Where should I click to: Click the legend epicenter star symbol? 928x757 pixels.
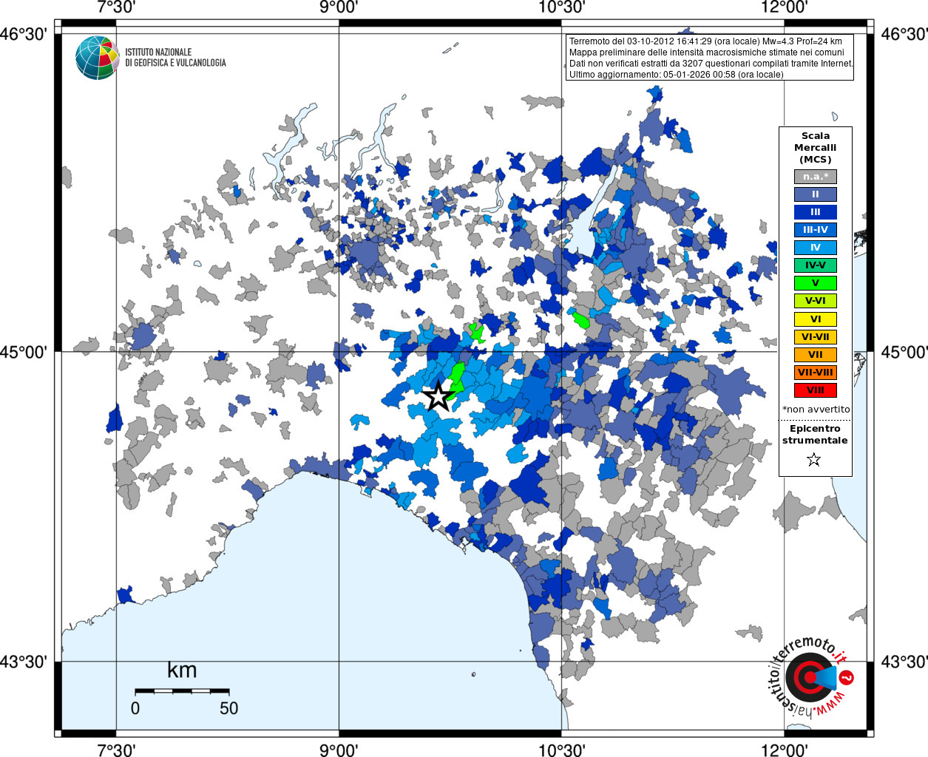(x=814, y=460)
